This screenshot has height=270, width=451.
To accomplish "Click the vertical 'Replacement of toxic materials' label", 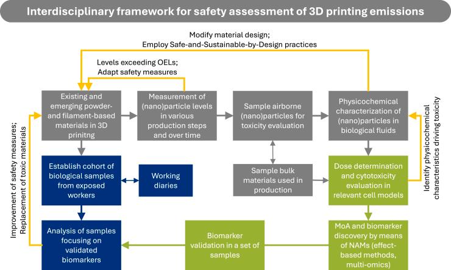I will click(x=23, y=180).
